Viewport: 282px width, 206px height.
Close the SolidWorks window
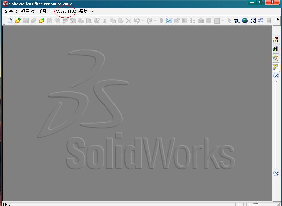click(x=272, y=2)
